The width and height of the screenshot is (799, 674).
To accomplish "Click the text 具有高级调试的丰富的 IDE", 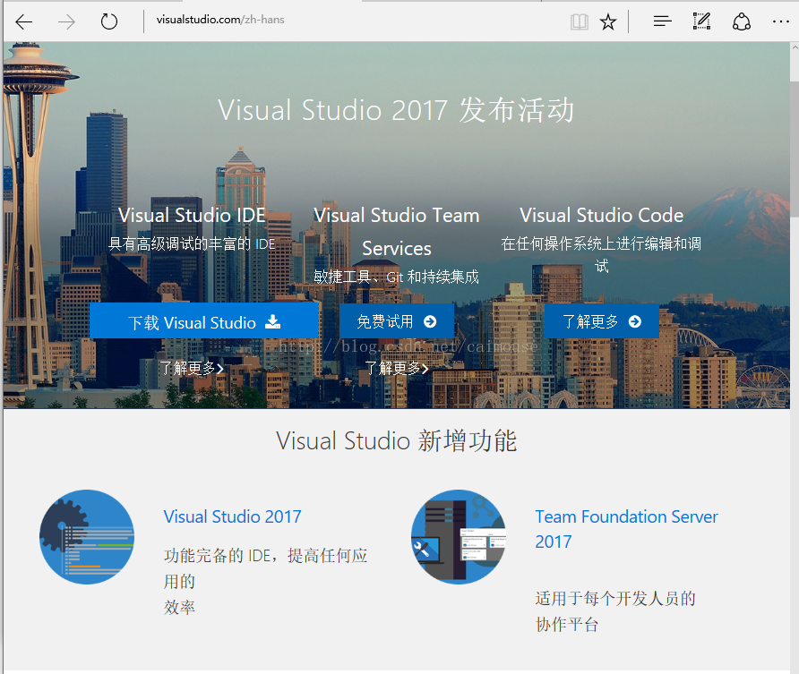I will [192, 243].
